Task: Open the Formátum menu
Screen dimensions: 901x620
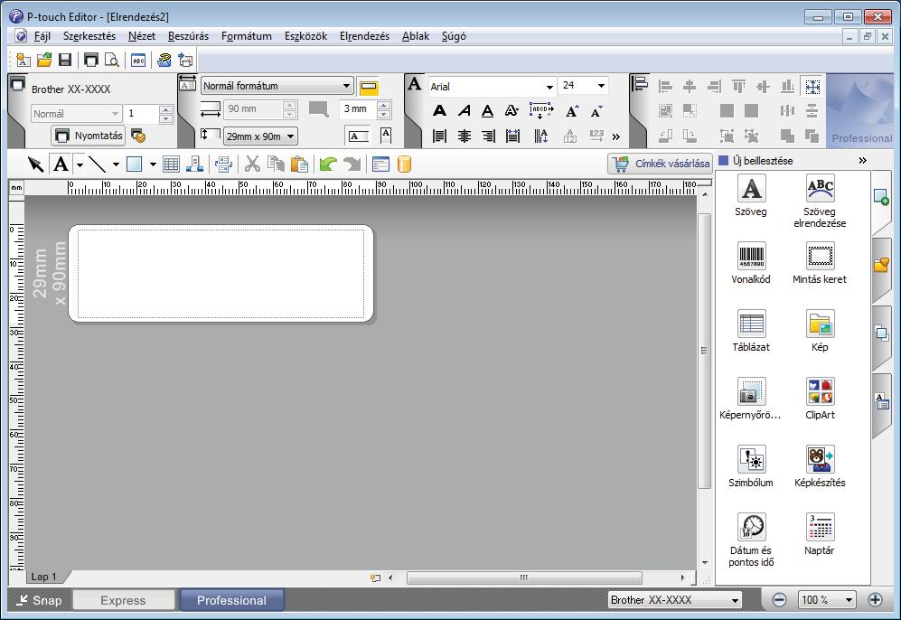Action: click(x=246, y=36)
